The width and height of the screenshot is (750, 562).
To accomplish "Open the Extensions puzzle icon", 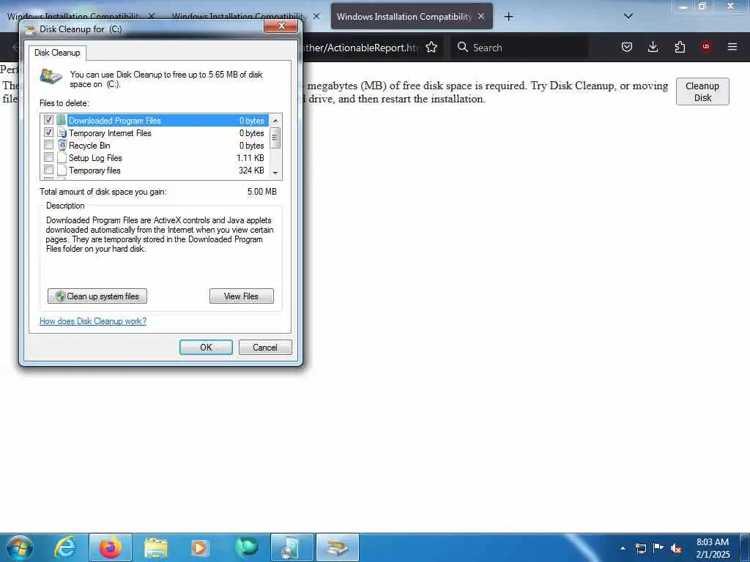I will 680,48.
